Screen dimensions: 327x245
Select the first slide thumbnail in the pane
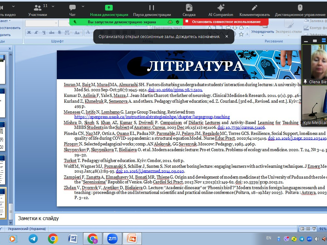coord(3,69)
